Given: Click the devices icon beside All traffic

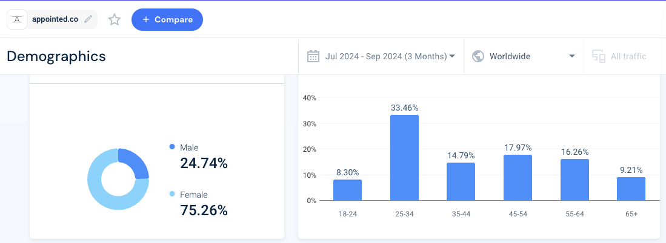Looking at the screenshot, I should tap(599, 56).
